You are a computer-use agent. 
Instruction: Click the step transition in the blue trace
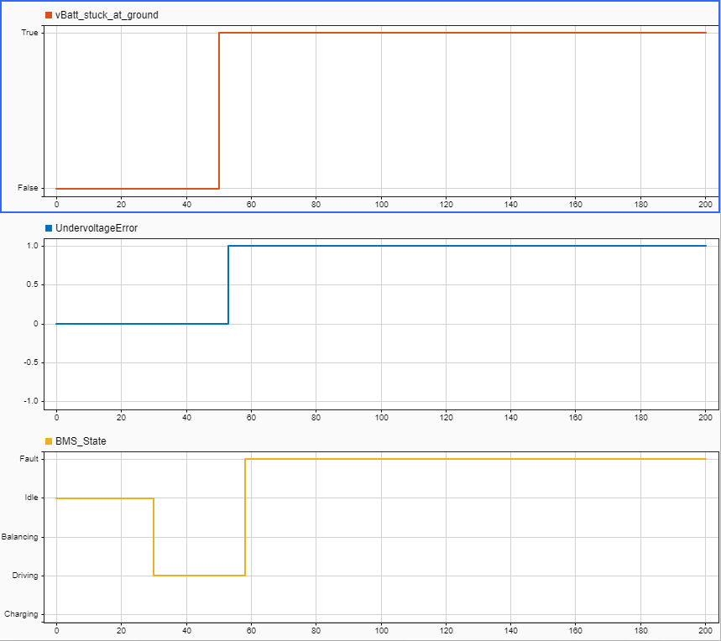(228, 285)
